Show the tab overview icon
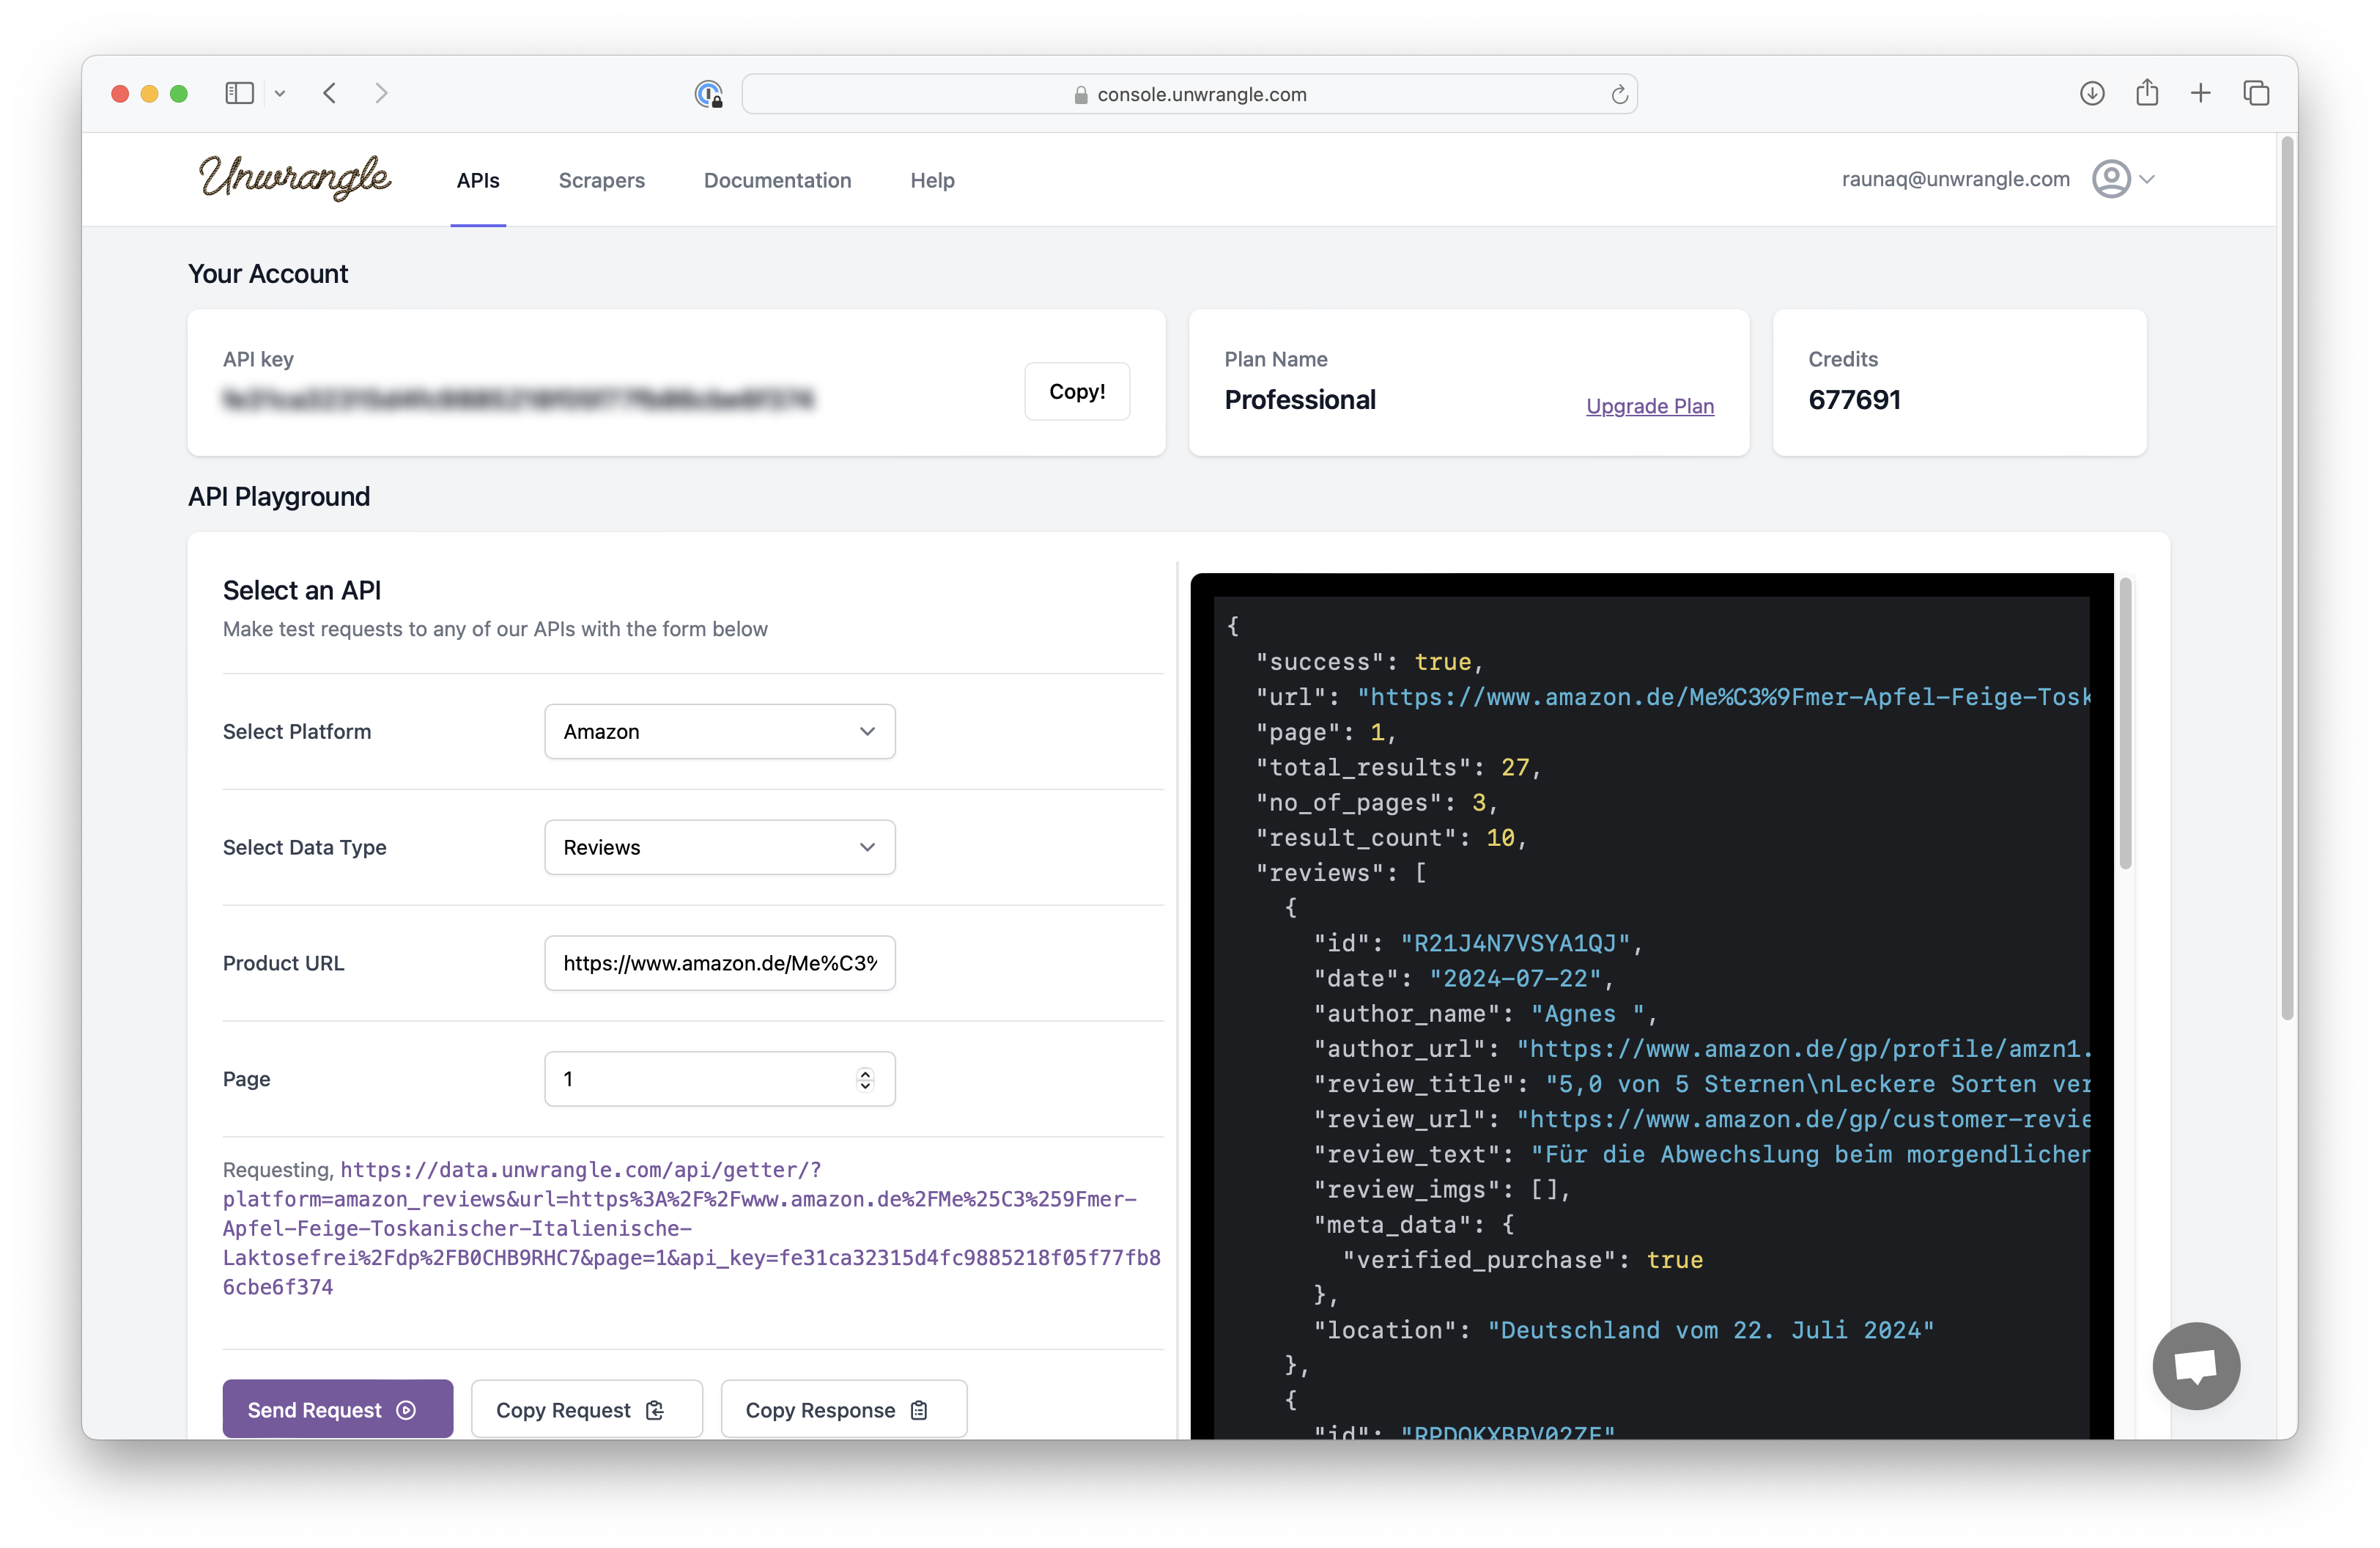Viewport: 2380px width, 1548px height. tap(2256, 94)
